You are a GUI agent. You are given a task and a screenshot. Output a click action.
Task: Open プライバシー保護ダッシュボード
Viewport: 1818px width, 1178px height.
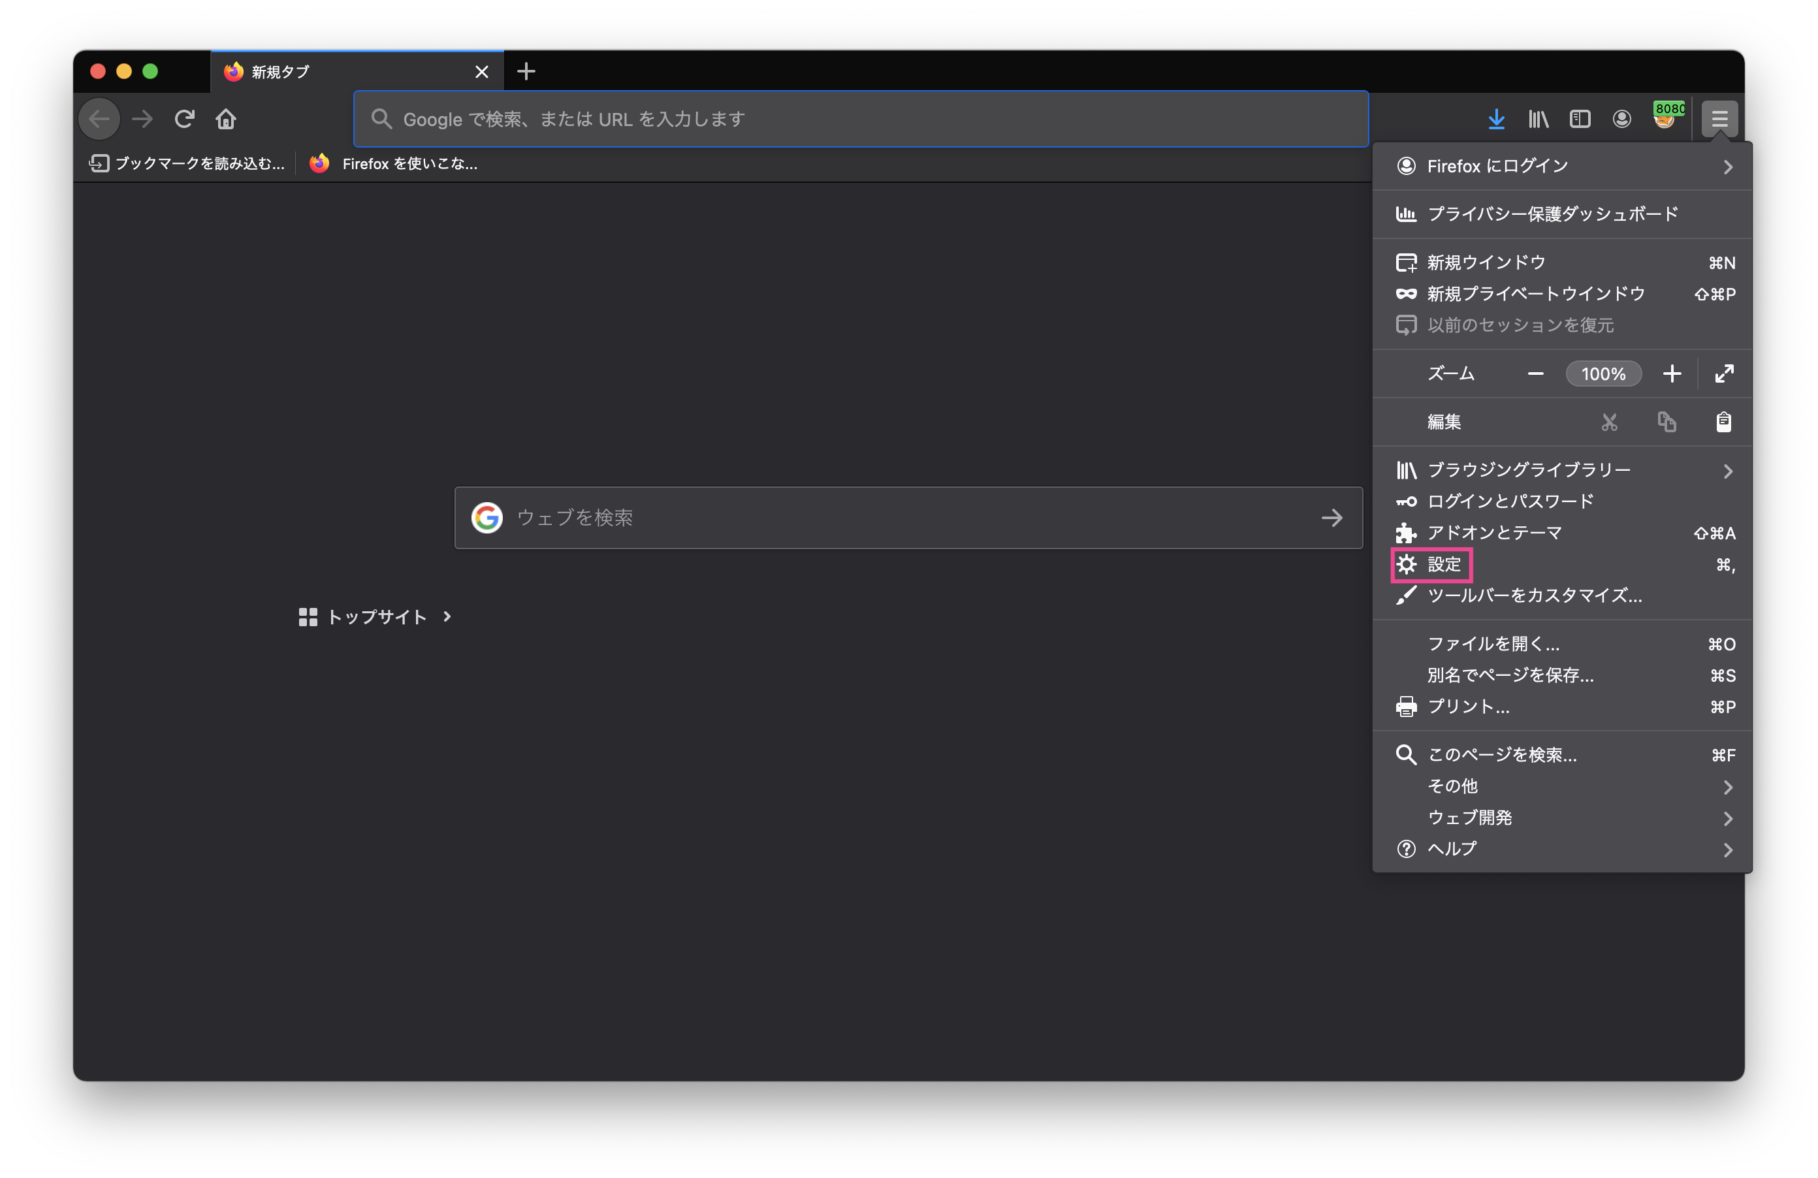(x=1562, y=214)
